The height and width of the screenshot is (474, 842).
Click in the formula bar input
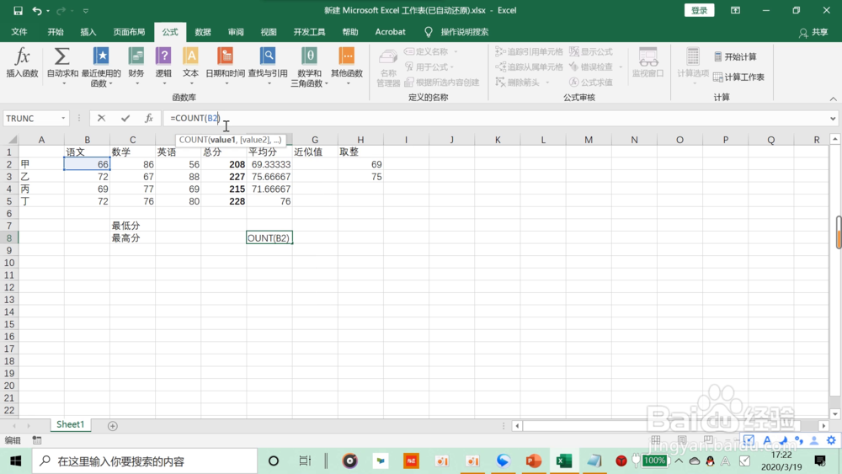point(494,118)
